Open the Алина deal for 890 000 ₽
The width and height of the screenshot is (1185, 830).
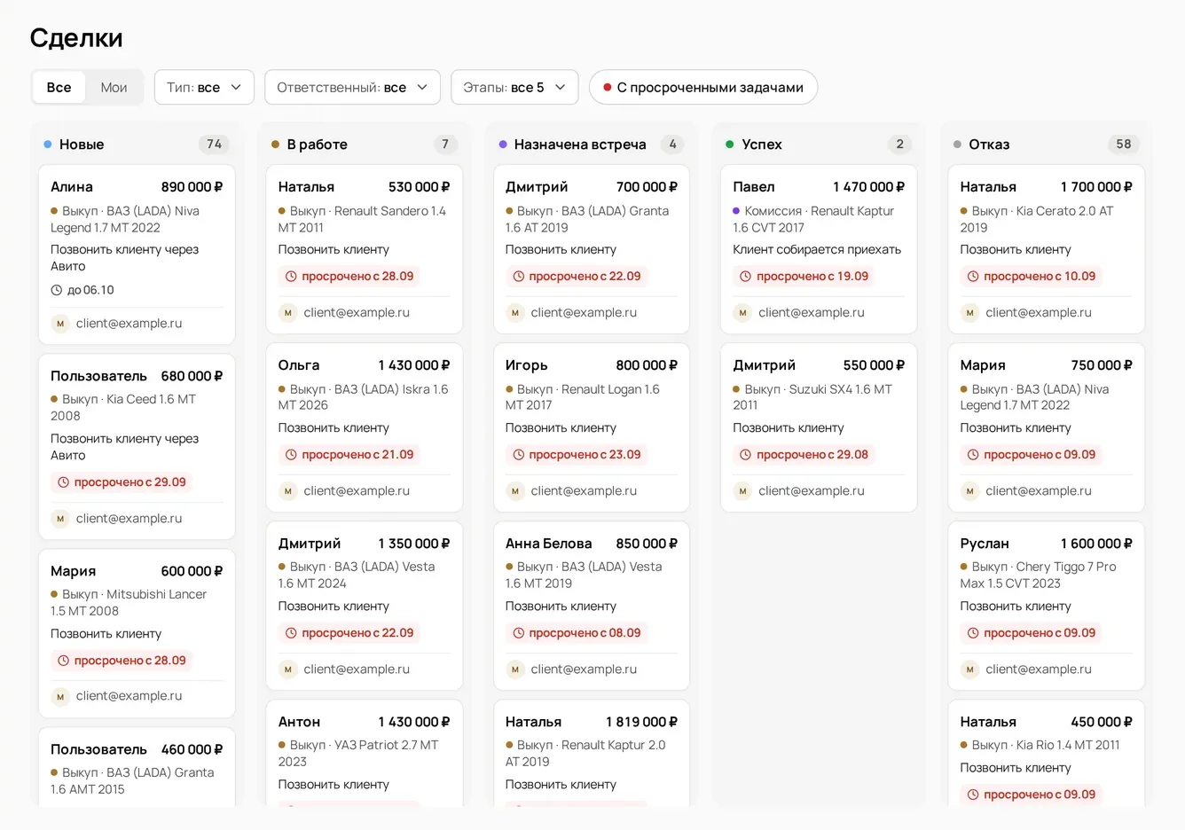click(137, 254)
